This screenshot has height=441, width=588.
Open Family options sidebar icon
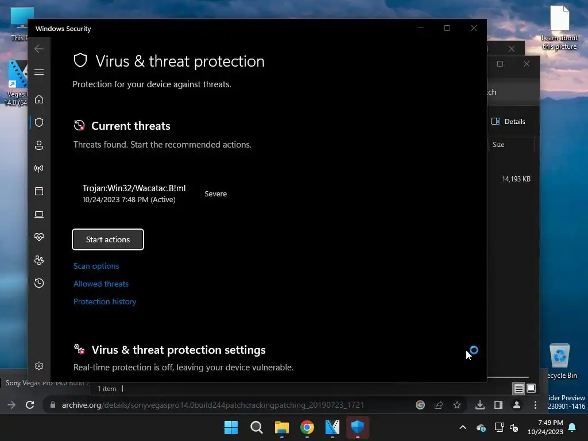coord(39,260)
